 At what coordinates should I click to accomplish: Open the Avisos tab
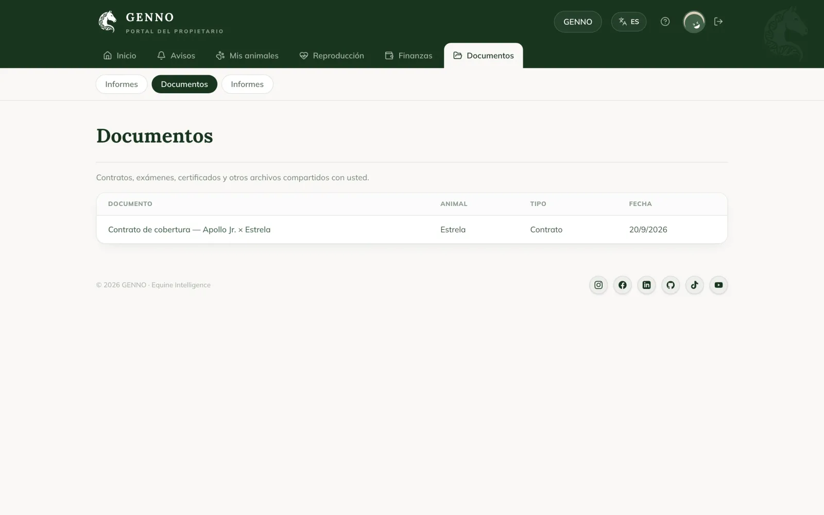point(176,56)
